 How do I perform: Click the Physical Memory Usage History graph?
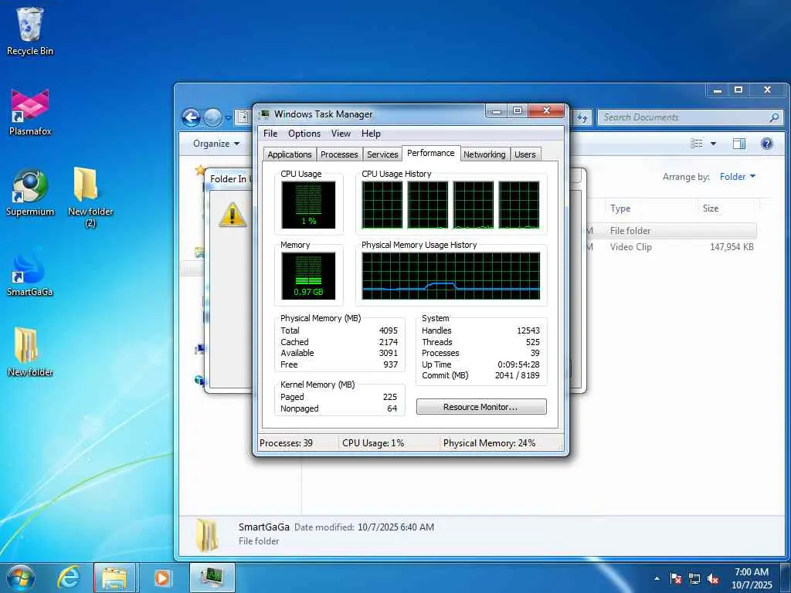(451, 276)
